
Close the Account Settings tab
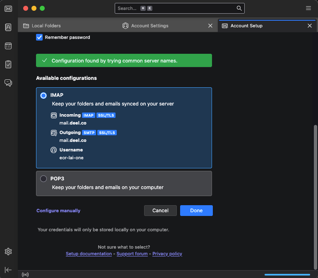point(210,26)
